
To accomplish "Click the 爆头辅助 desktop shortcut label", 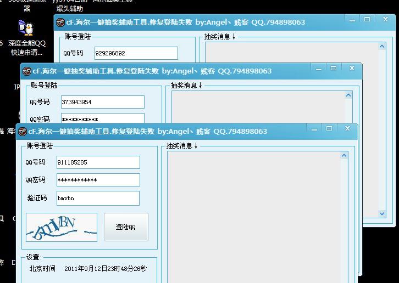I will (x=69, y=9).
